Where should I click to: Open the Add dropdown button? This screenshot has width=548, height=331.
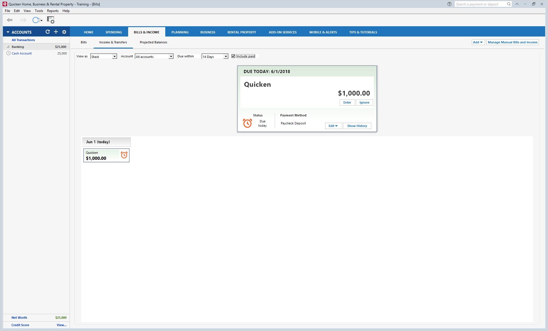[x=478, y=42]
